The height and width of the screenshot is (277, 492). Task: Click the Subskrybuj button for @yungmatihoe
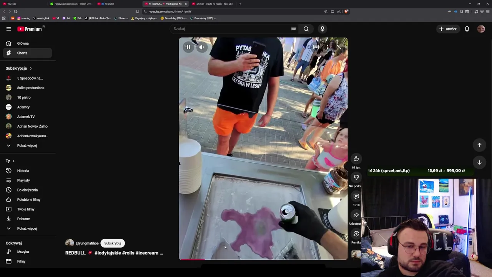[x=113, y=243]
